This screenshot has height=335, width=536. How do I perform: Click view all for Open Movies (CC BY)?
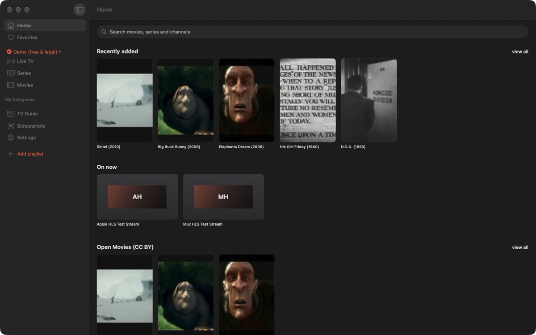[520, 247]
